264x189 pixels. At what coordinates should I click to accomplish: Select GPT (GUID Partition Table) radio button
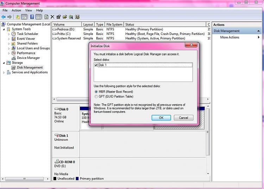pos(96,96)
